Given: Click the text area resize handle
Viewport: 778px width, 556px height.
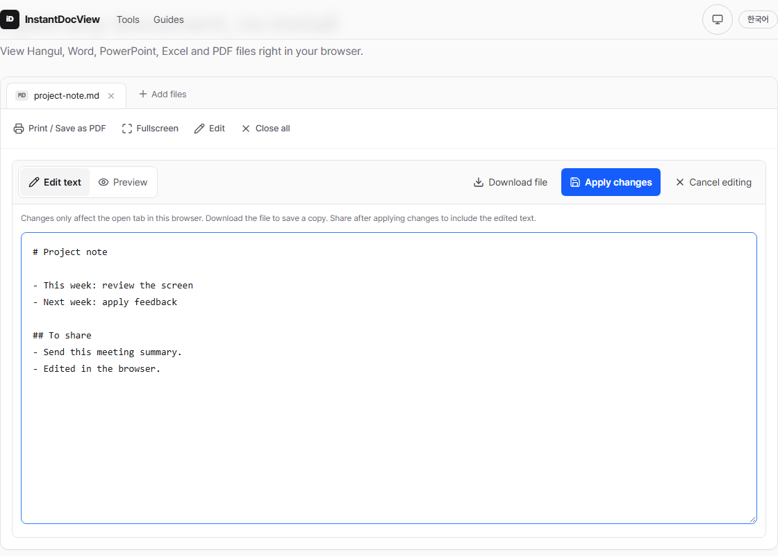Looking at the screenshot, I should click(753, 519).
